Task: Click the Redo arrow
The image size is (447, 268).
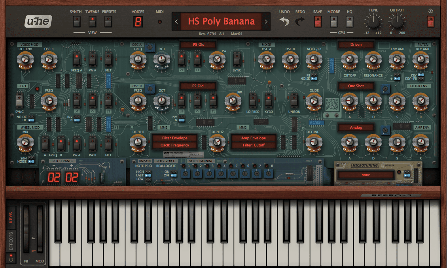Action: 300,21
